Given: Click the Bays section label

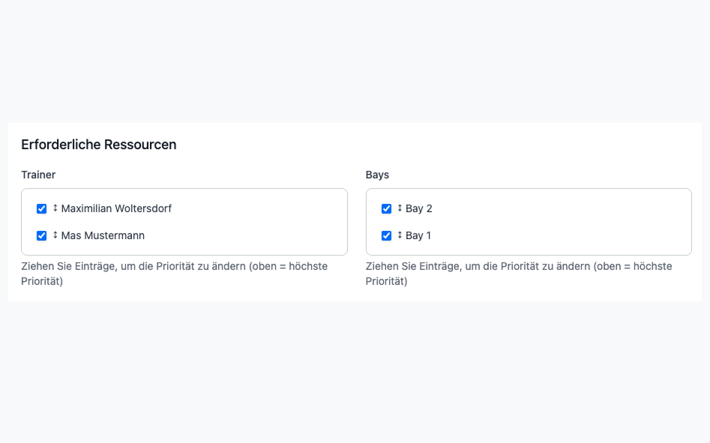Looking at the screenshot, I should click(x=377, y=175).
